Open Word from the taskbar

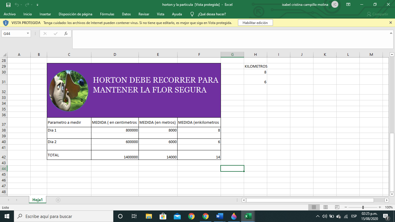click(x=220, y=216)
